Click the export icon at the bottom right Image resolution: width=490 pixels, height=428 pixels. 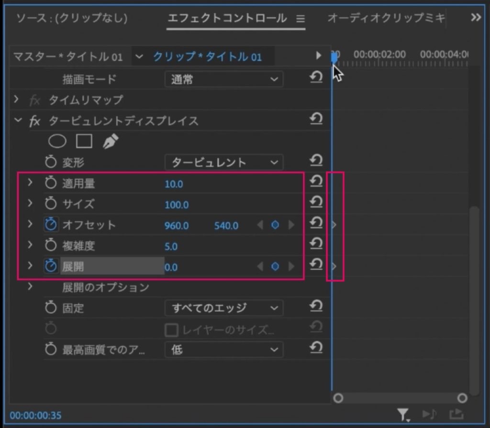click(x=456, y=414)
